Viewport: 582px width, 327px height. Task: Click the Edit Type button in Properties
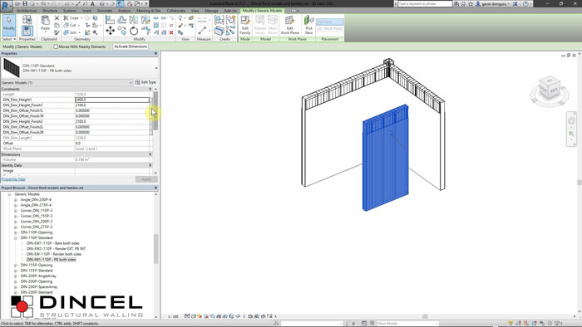145,82
